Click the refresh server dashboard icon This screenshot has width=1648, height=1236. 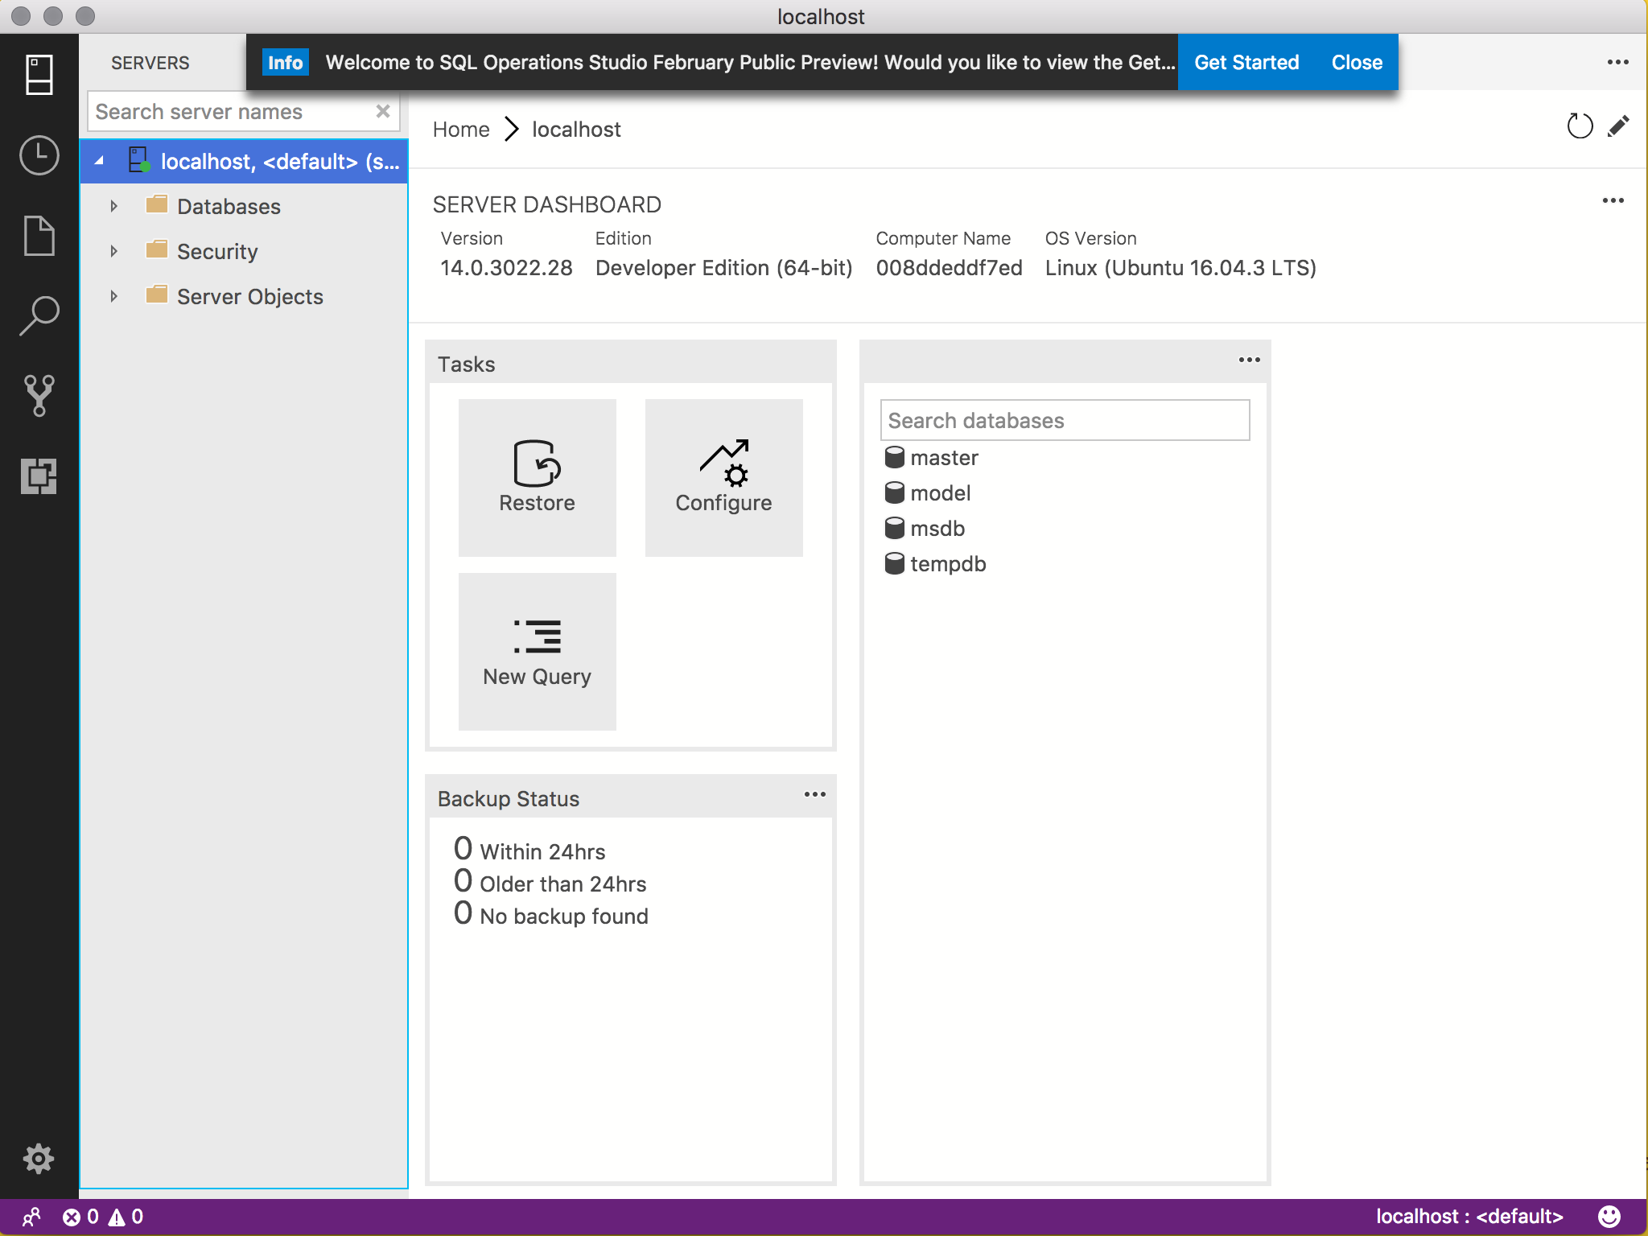pyautogui.click(x=1580, y=126)
